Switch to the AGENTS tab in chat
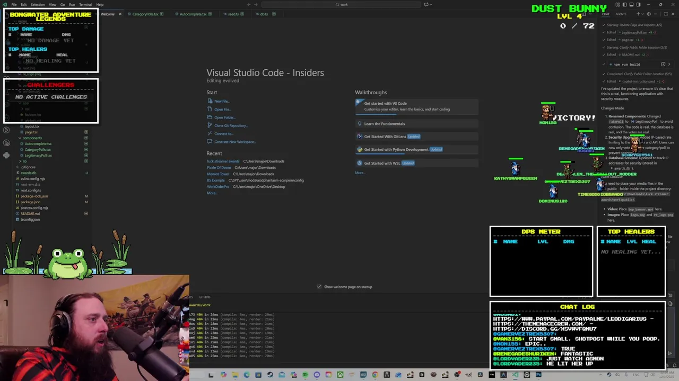This screenshot has width=679, height=381. [621, 14]
